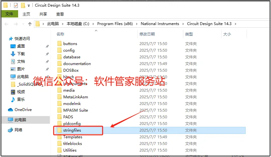Open recent locations dropdown arrow
The height and width of the screenshot is (157, 271).
23,24
